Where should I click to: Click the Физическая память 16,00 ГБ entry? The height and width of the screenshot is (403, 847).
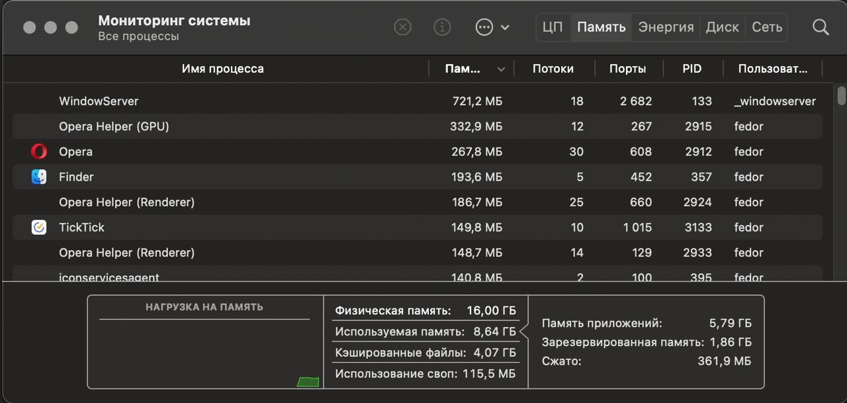[425, 310]
